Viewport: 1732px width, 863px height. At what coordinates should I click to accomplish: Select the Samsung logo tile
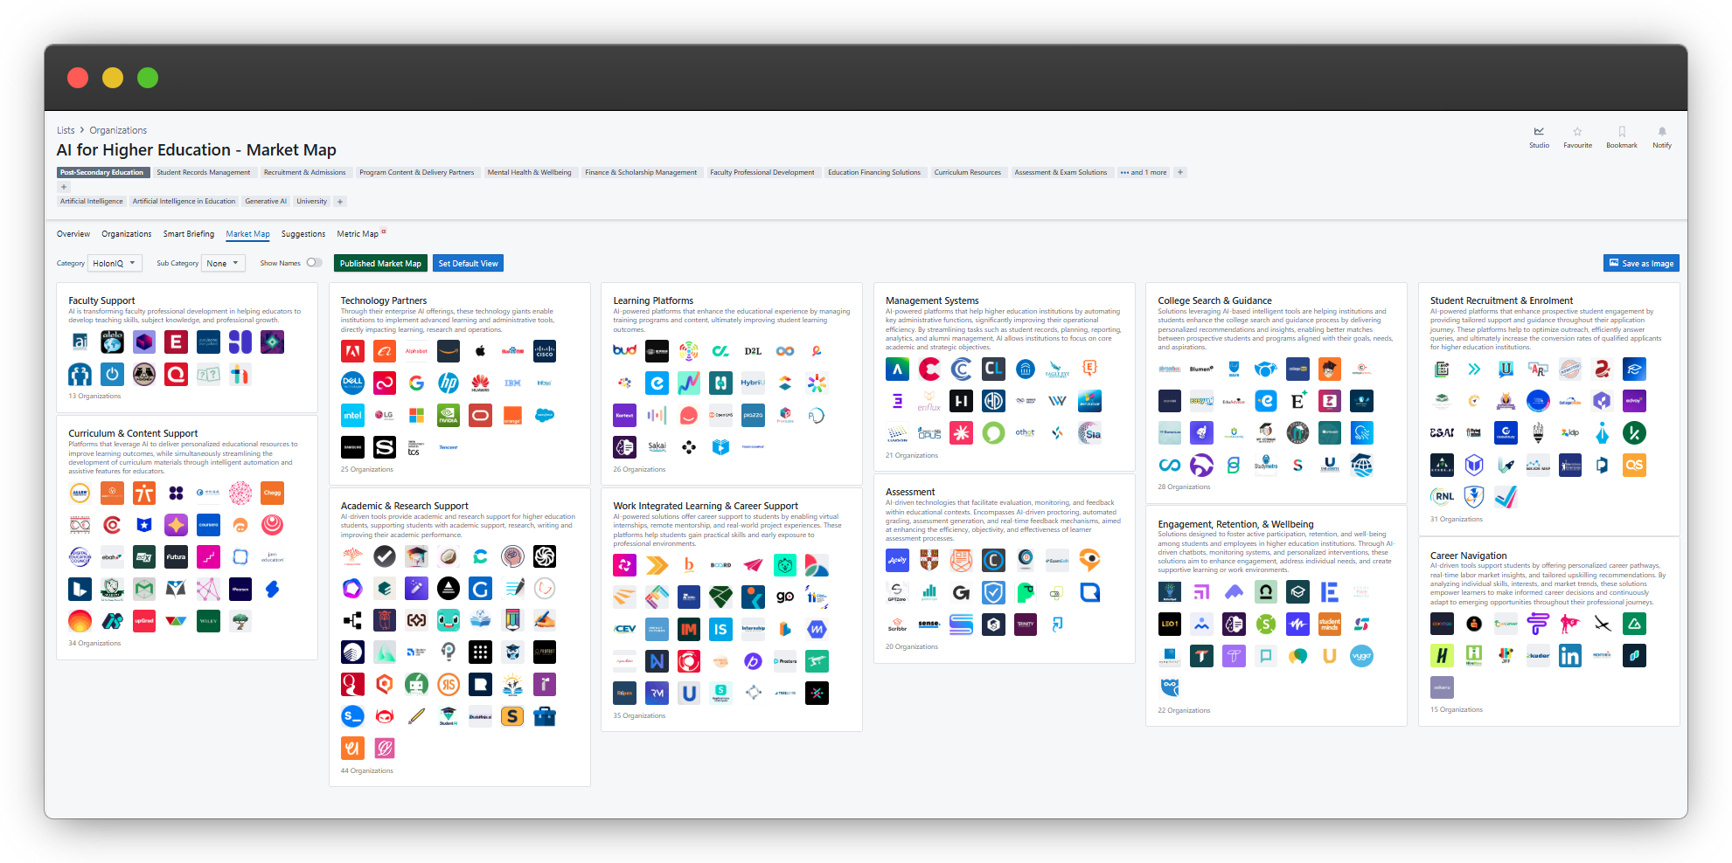pos(352,447)
